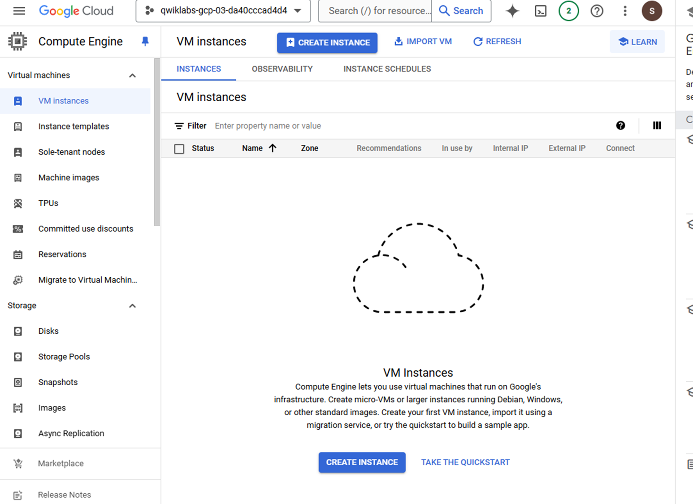Click the Connect column header
The width and height of the screenshot is (693, 504).
click(620, 148)
